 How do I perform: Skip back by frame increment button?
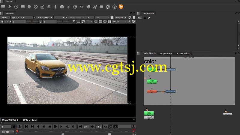pyautogui.click(x=80, y=127)
